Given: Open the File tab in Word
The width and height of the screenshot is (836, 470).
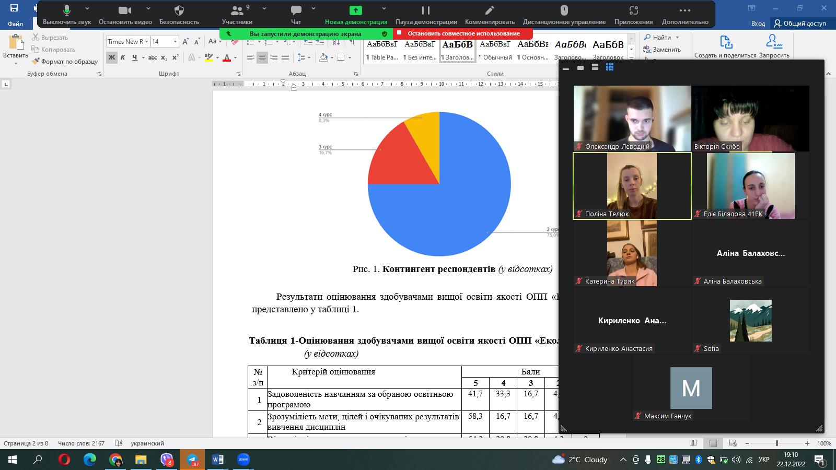Looking at the screenshot, I should click(15, 23).
